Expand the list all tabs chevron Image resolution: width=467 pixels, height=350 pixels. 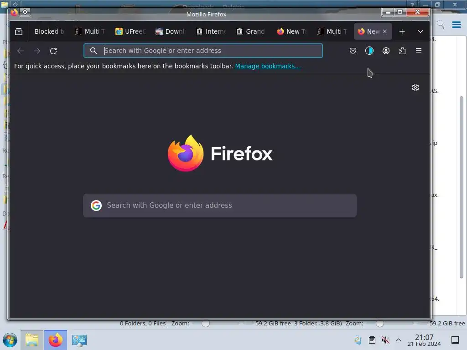(420, 31)
